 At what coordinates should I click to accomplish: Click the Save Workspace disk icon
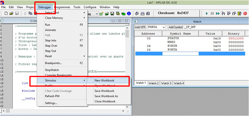(112, 14)
